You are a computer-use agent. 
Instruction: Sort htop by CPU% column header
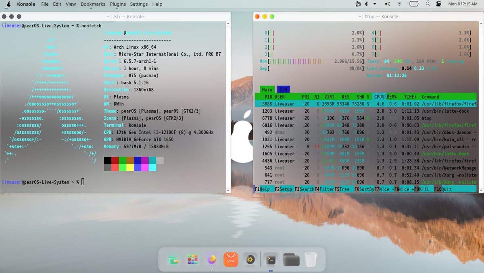click(x=379, y=97)
